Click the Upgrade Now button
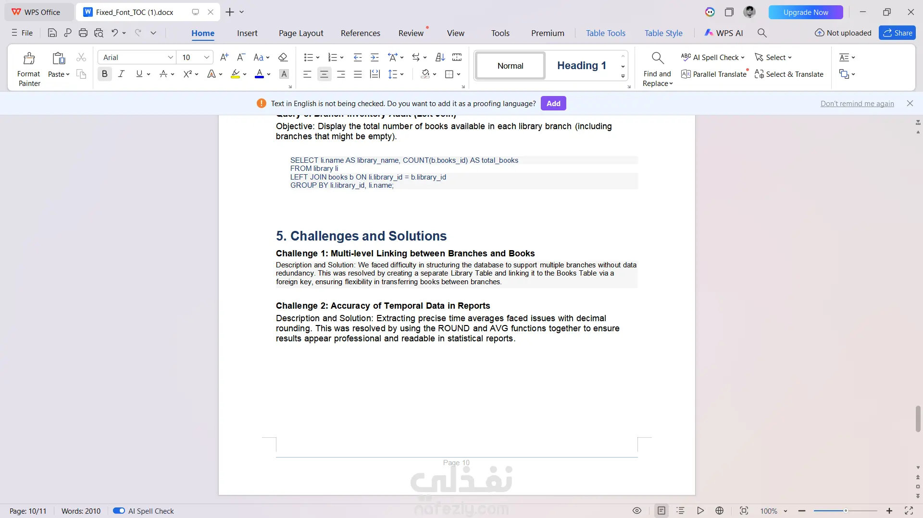Image resolution: width=923 pixels, height=518 pixels. [806, 12]
